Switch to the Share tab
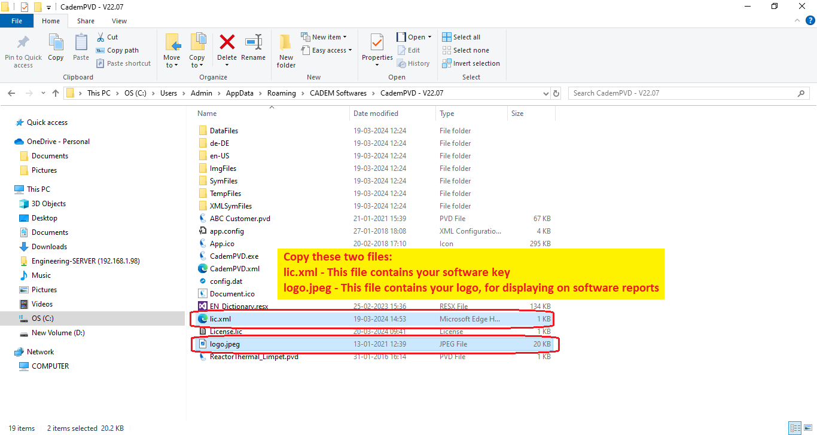This screenshot has width=817, height=435. 86,21
